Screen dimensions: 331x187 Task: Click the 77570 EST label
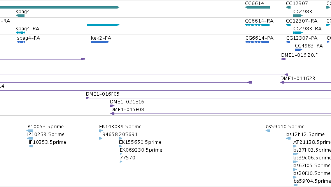(x=128, y=158)
